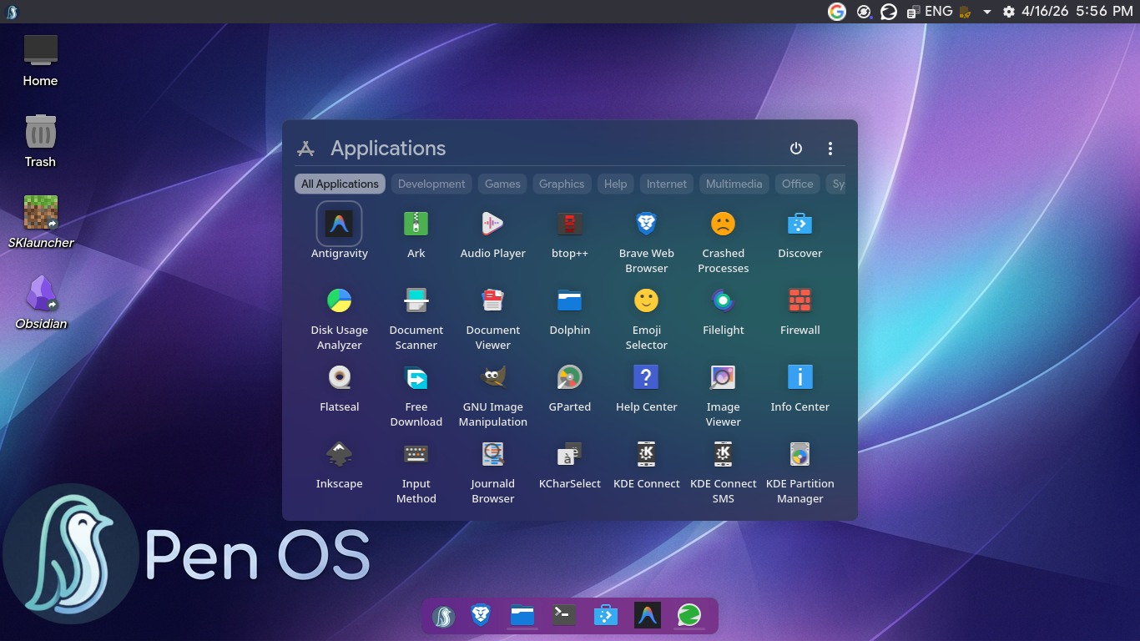Click the white chat bubble tray icon
The width and height of the screenshot is (1140, 641).
(x=890, y=12)
